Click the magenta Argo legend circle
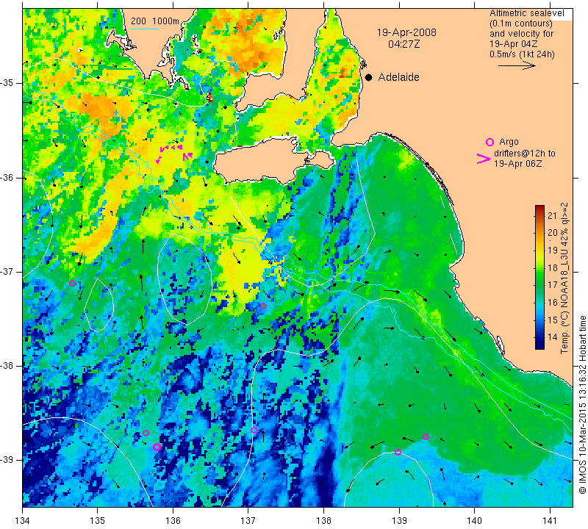The height and width of the screenshot is (529, 588). pos(490,142)
